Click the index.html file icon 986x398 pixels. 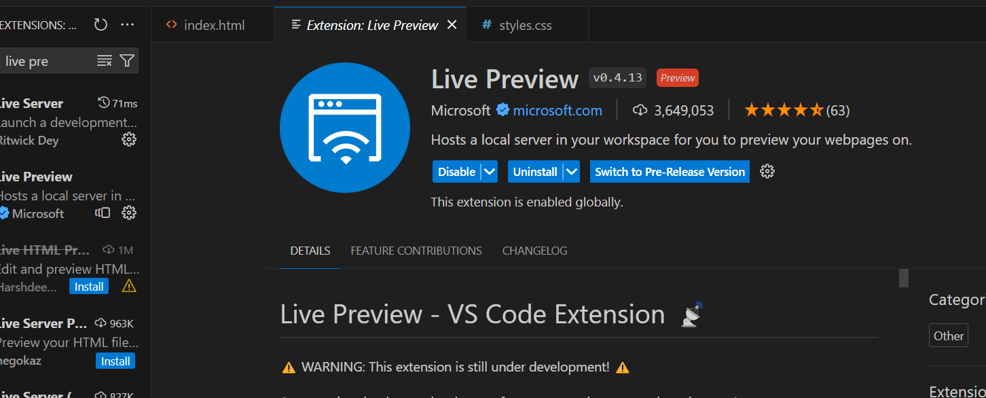(x=172, y=25)
